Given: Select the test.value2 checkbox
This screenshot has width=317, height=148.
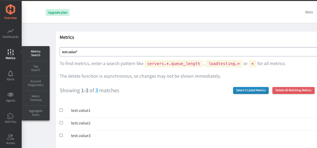Looking at the screenshot, I should click(x=61, y=123).
